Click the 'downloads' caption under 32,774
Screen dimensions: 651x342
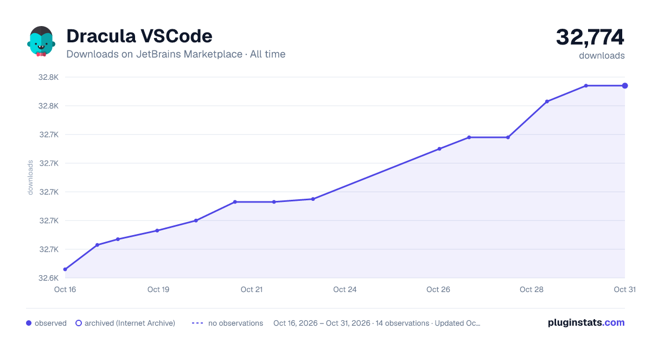602,55
